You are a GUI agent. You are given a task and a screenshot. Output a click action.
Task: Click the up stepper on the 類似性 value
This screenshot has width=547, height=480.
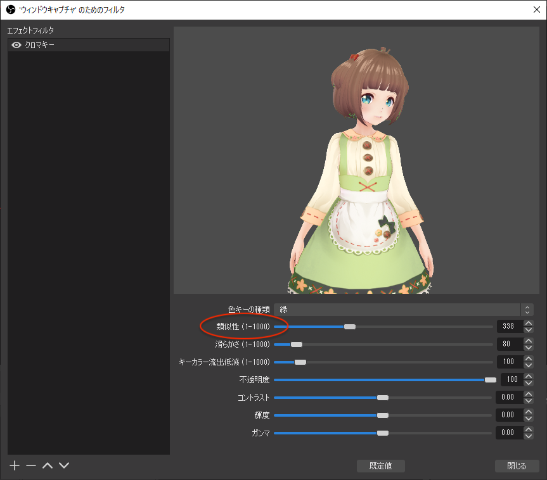pyautogui.click(x=528, y=323)
